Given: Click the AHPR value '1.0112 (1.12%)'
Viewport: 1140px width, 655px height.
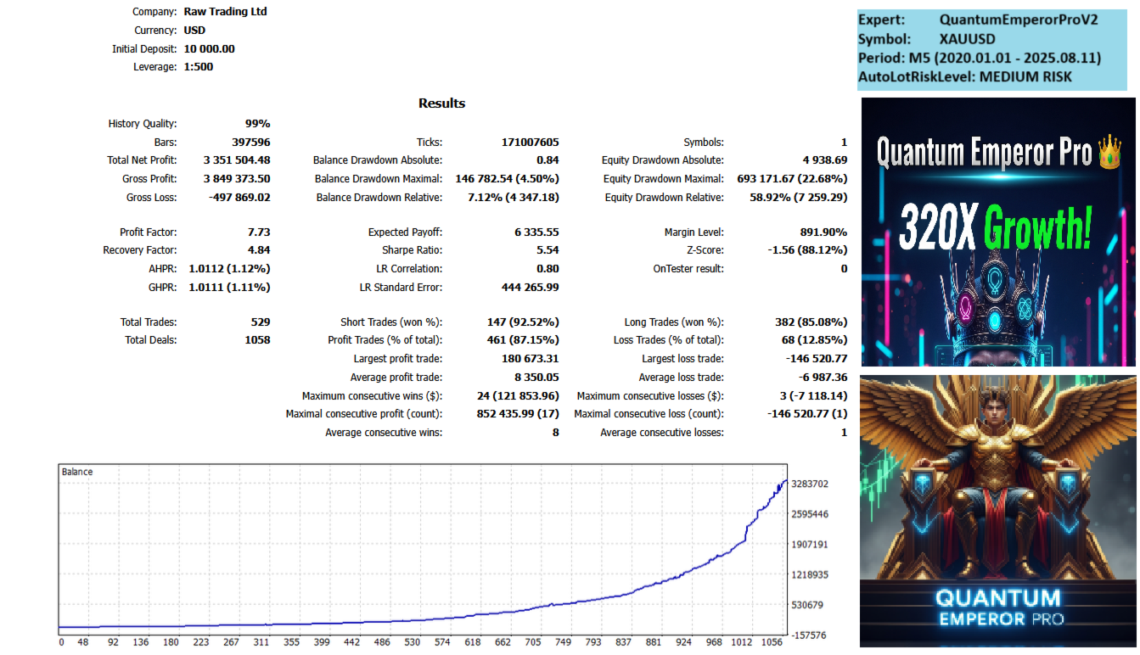Looking at the screenshot, I should [229, 269].
